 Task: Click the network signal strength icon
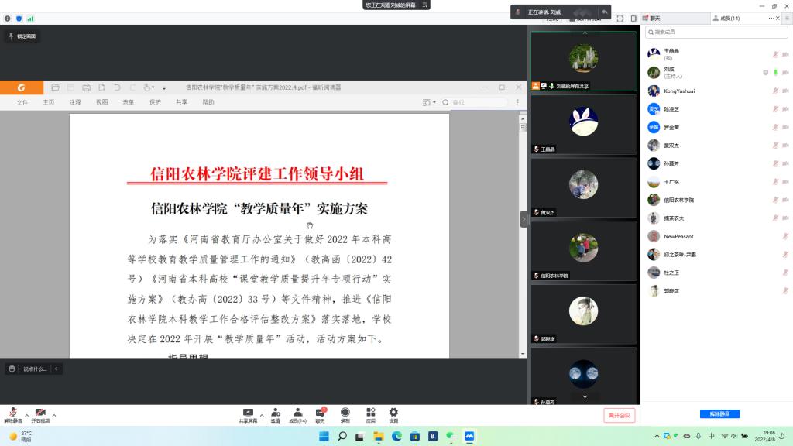(30, 18)
